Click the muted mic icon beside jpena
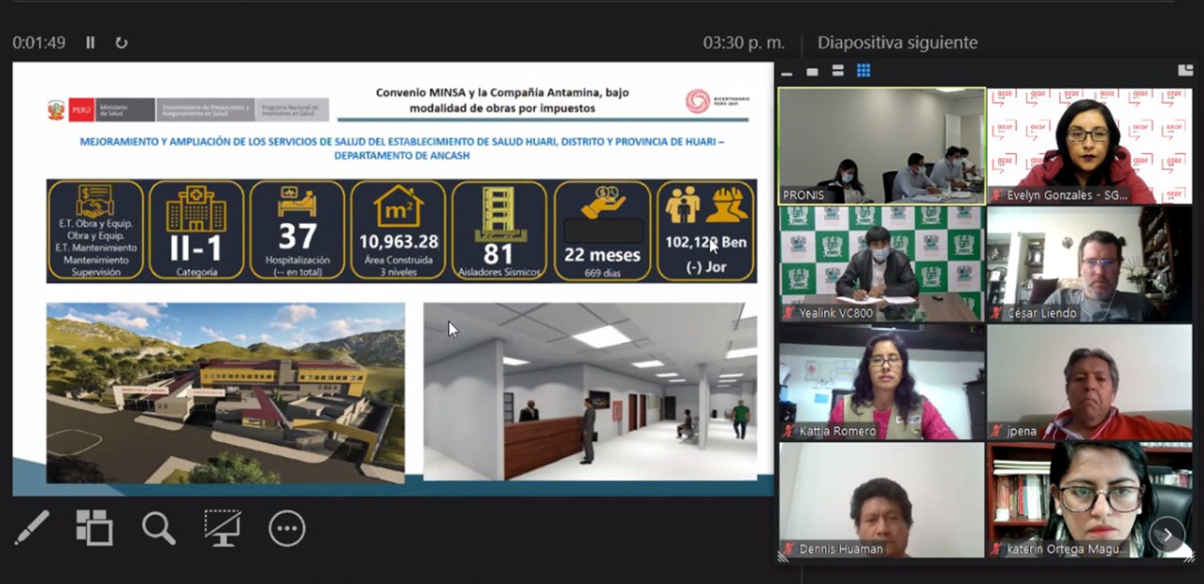Viewport: 1204px width, 584px height. [x=996, y=431]
